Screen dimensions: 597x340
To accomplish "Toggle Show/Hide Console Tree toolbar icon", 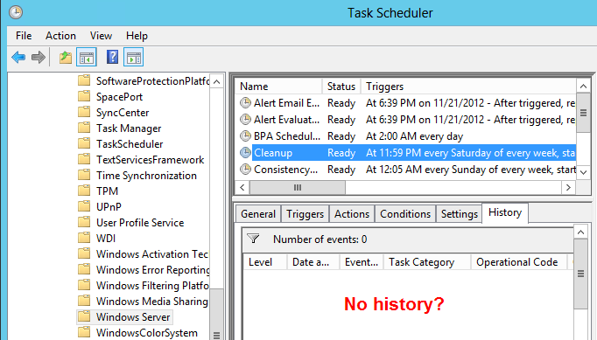I will (87, 58).
